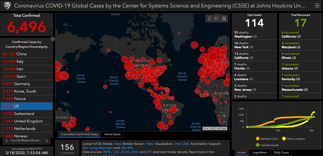Click Maryland US recovered entry
The image size is (323, 156).
coord(301,45)
